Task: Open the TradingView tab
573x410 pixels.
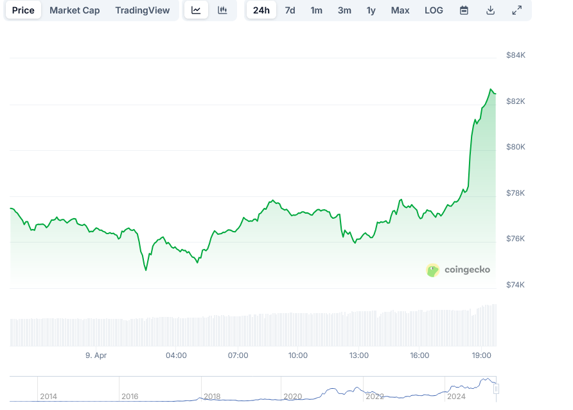Action: tap(142, 10)
